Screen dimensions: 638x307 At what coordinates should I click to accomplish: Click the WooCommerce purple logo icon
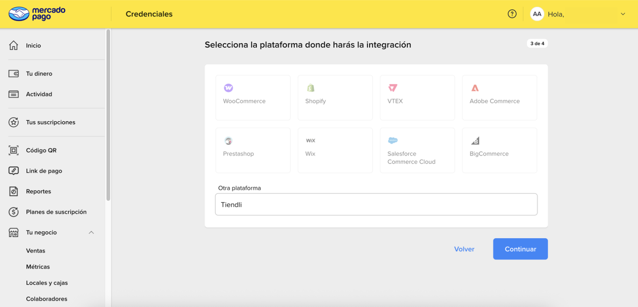[228, 88]
